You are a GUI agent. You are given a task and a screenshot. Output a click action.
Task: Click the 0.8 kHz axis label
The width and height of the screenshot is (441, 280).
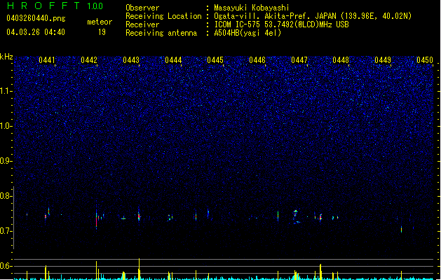tap(6, 196)
